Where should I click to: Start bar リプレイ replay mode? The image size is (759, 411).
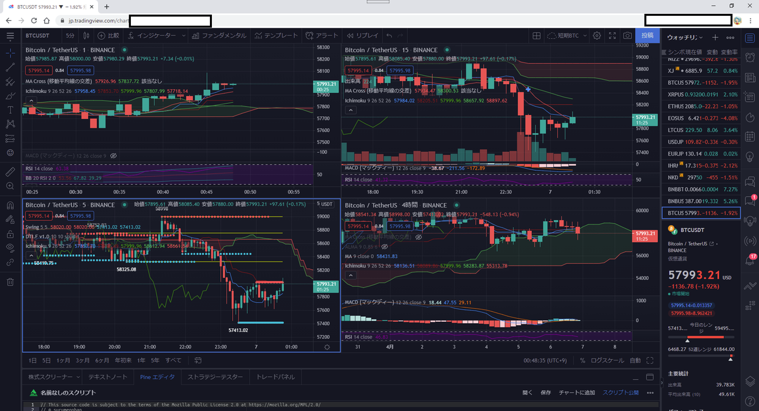point(362,36)
